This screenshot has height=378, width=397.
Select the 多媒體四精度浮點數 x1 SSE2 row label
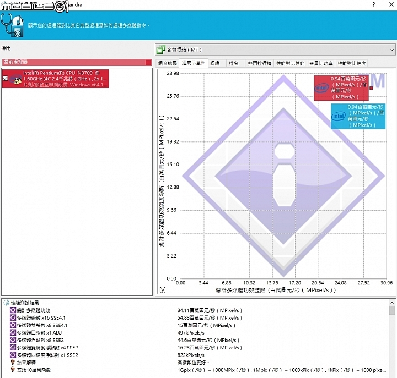tap(47, 355)
